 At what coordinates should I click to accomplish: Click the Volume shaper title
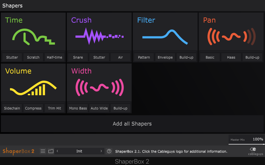[18, 71]
